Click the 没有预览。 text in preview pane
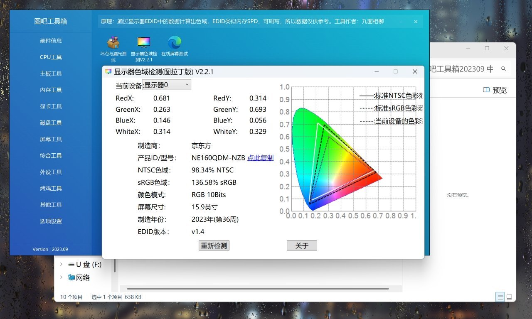532x319 pixels. pyautogui.click(x=458, y=195)
